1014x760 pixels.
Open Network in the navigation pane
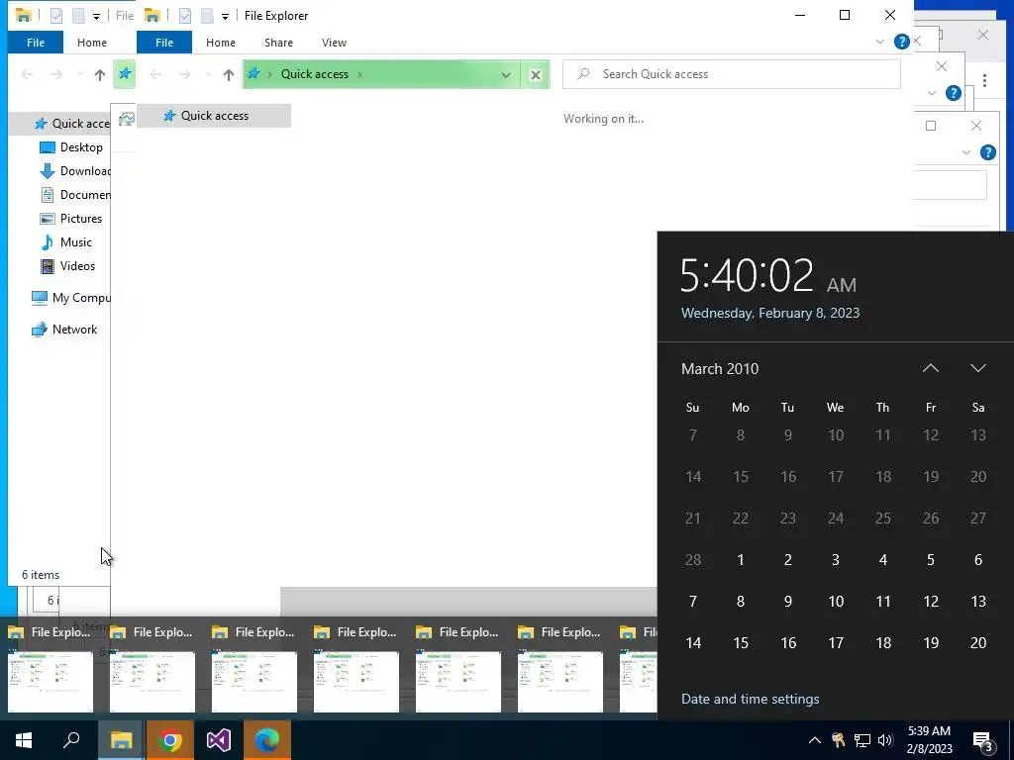click(x=74, y=330)
